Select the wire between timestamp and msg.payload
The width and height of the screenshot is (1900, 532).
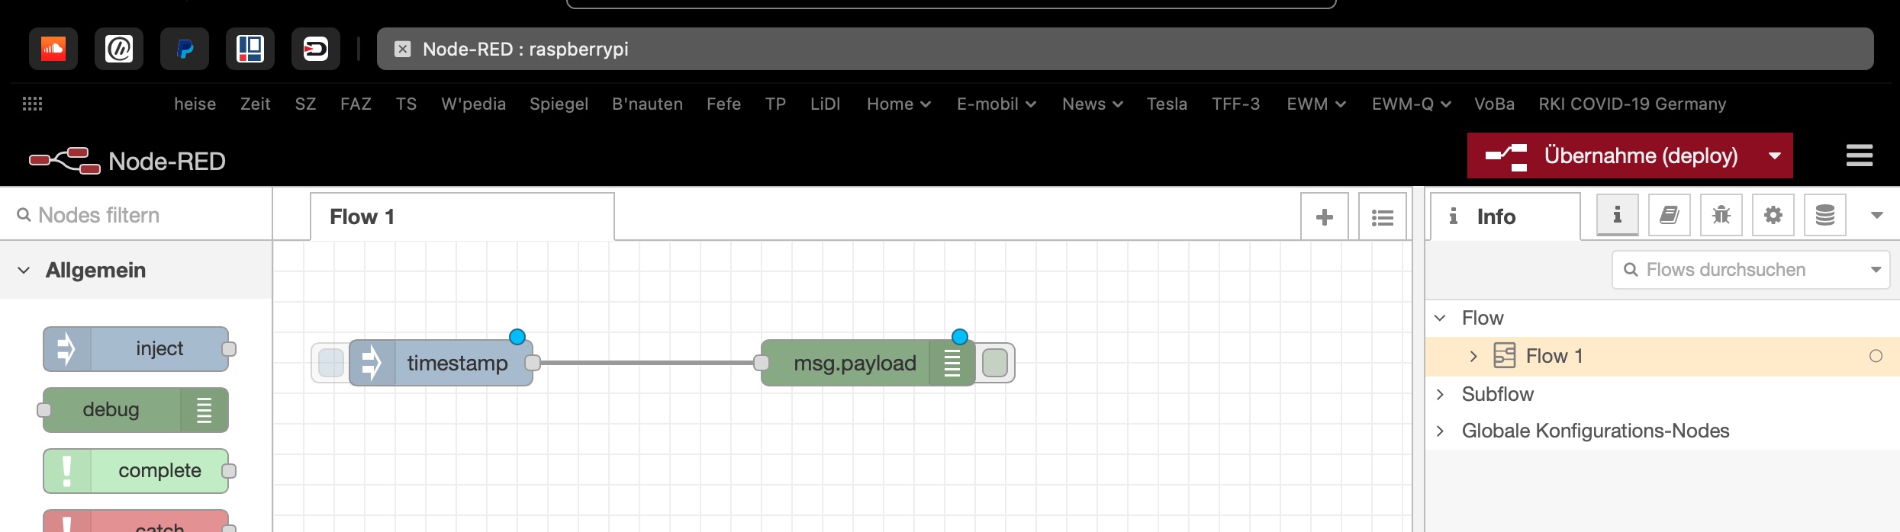coord(647,363)
